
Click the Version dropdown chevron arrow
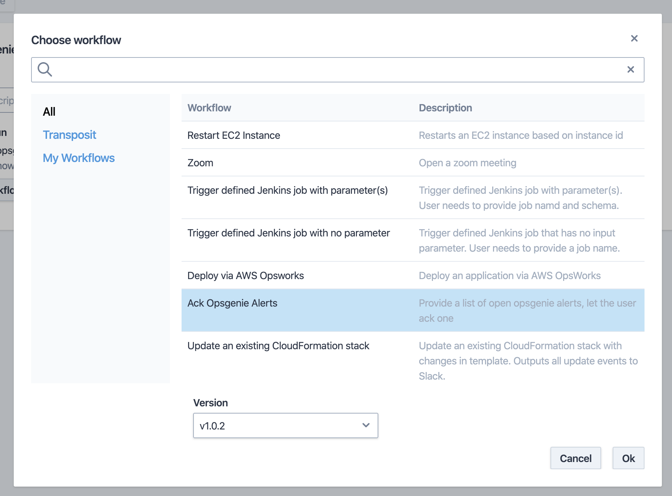click(x=366, y=425)
